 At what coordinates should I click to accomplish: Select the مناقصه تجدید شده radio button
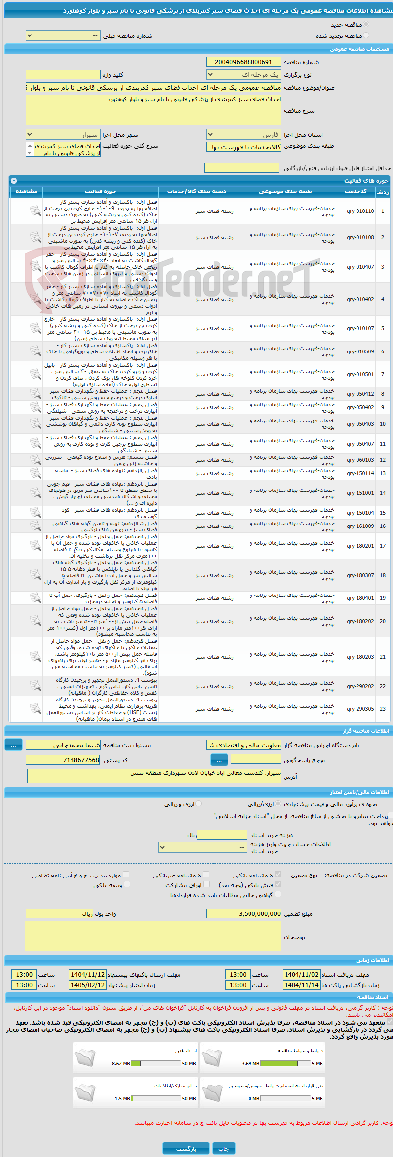click(x=366, y=35)
